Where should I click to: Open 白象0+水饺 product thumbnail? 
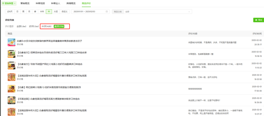[11, 42]
